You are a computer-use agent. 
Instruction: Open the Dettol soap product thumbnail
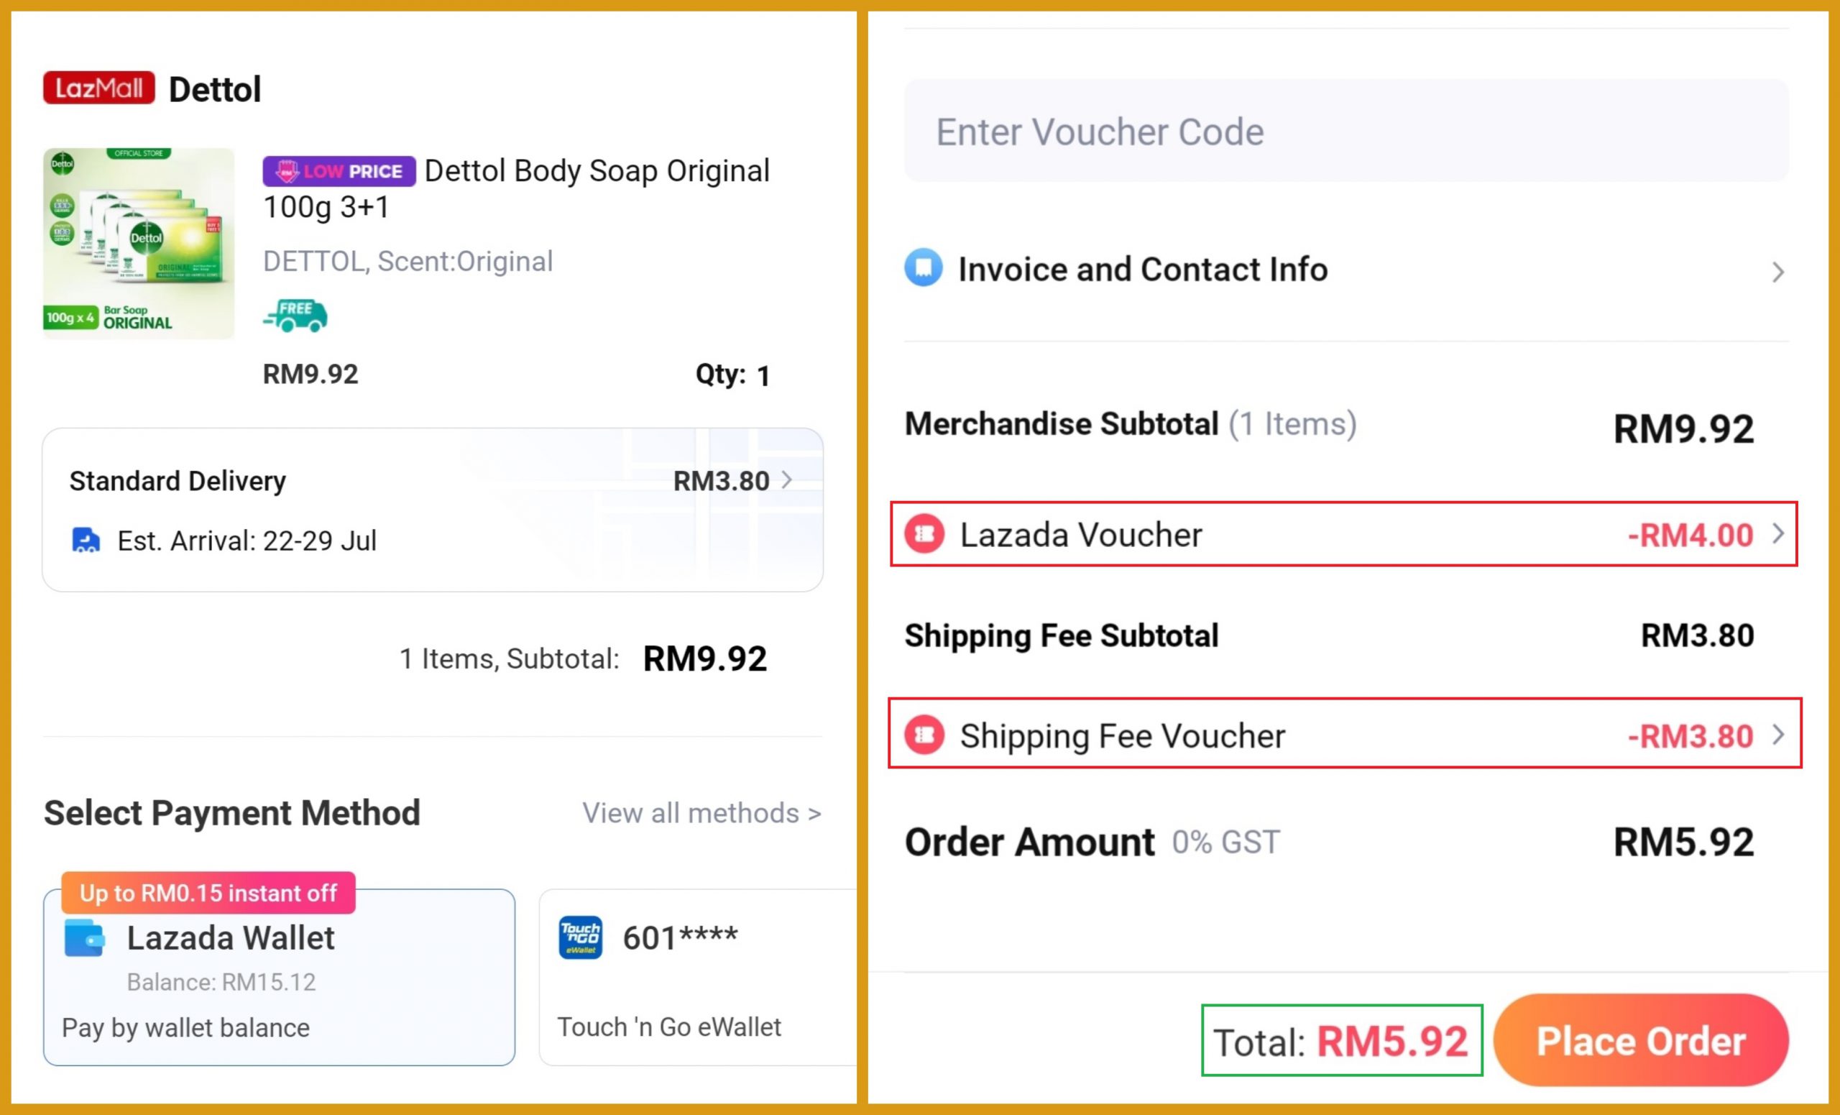coord(139,244)
